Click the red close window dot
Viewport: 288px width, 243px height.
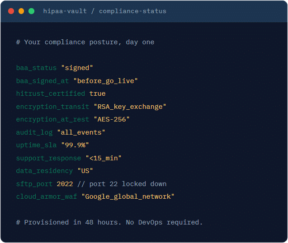[11, 11]
